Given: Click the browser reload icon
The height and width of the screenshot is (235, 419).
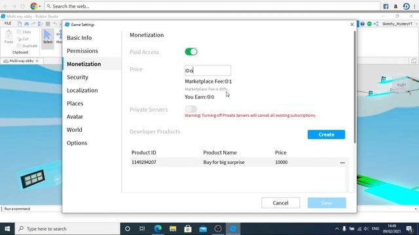Looking at the screenshot, I should (x=23, y=7).
